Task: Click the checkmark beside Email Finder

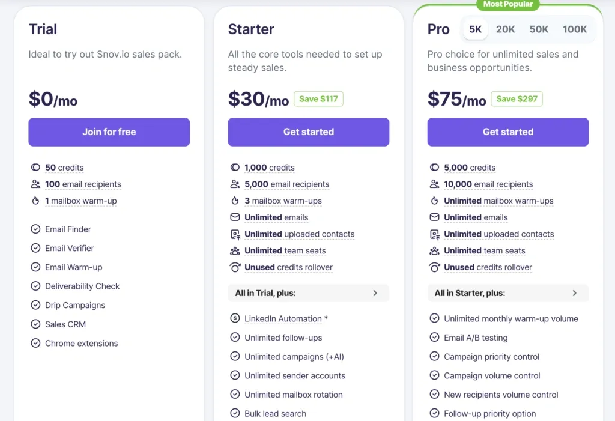Action: (x=35, y=229)
